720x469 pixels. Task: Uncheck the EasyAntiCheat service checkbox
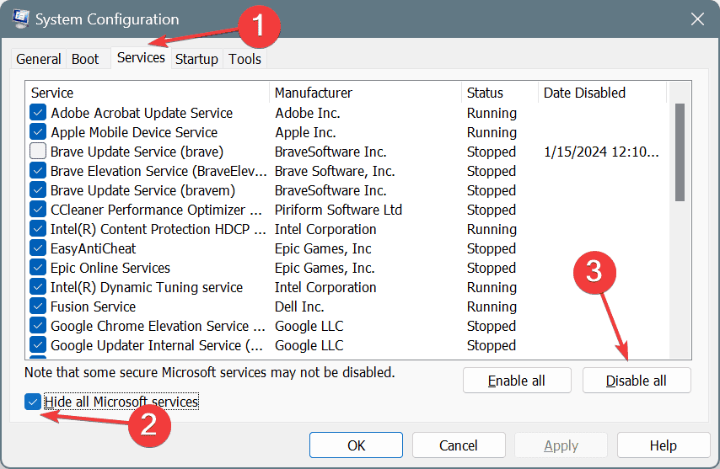tap(38, 248)
